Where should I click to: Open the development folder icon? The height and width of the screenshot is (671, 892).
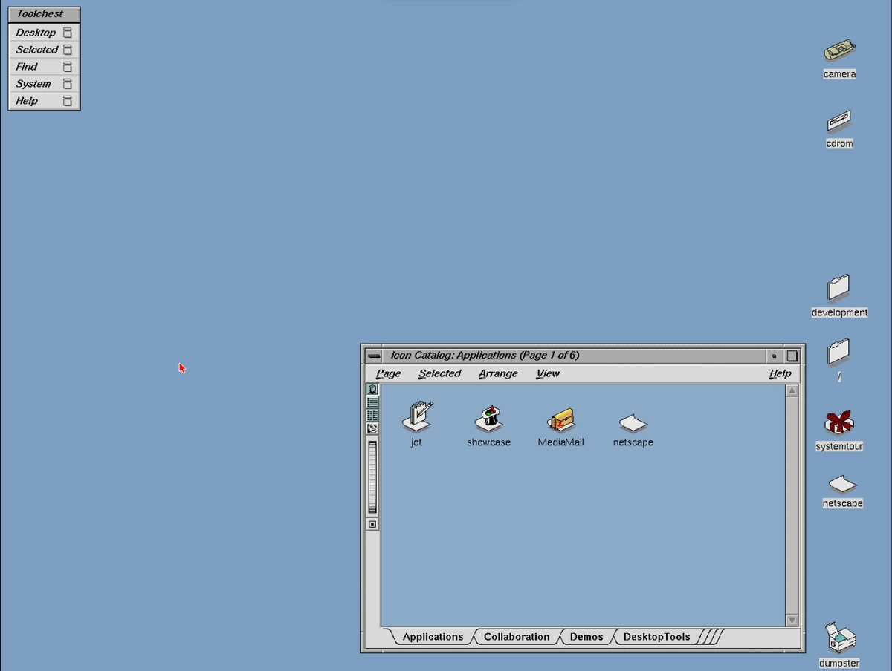click(x=839, y=288)
